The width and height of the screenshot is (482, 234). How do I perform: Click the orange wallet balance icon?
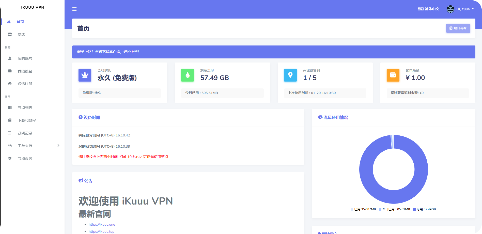393,75
